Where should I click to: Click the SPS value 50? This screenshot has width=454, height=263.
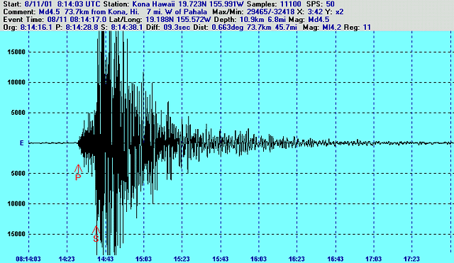point(330,4)
